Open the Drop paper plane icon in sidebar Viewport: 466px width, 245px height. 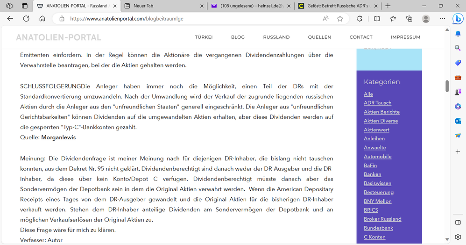coord(458,136)
